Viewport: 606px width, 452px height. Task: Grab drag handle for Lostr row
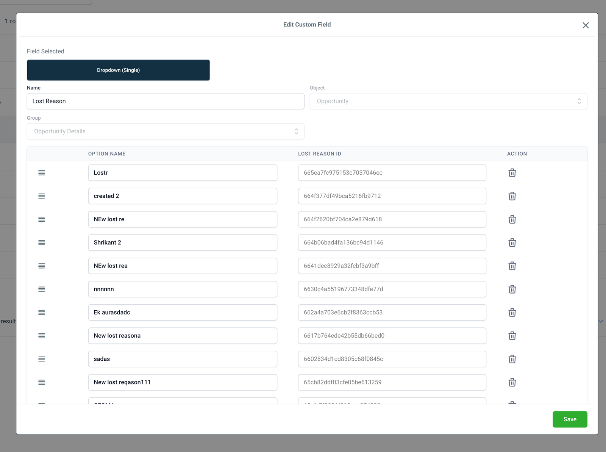(42, 173)
